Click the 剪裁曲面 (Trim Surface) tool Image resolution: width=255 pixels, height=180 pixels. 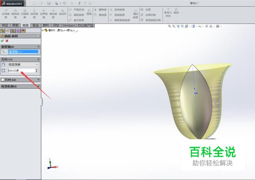(x=117, y=15)
